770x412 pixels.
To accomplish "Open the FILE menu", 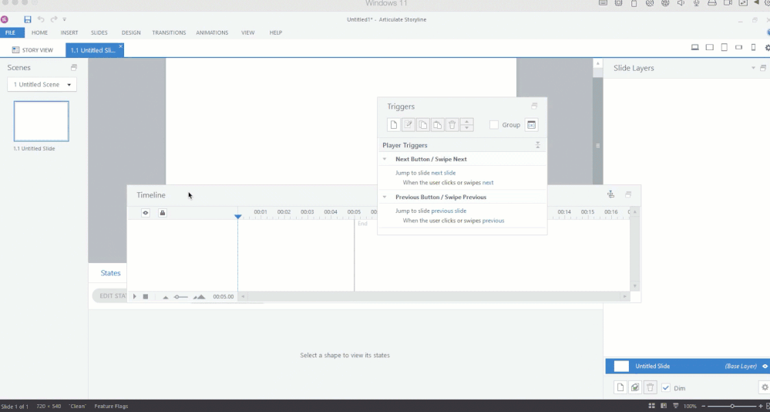I will 10,32.
